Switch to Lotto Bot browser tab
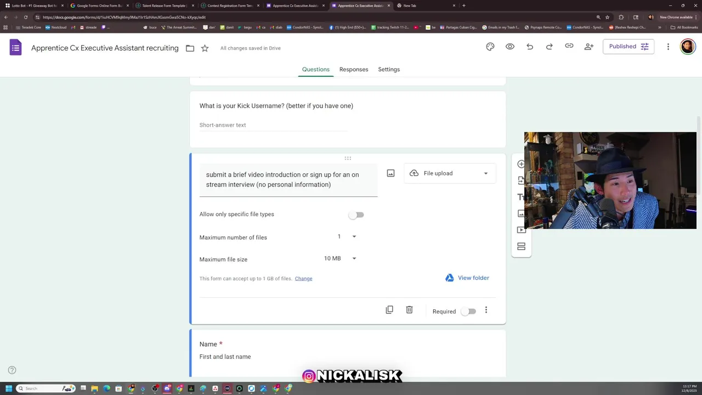Viewport: 702px width, 395px height. [33, 5]
